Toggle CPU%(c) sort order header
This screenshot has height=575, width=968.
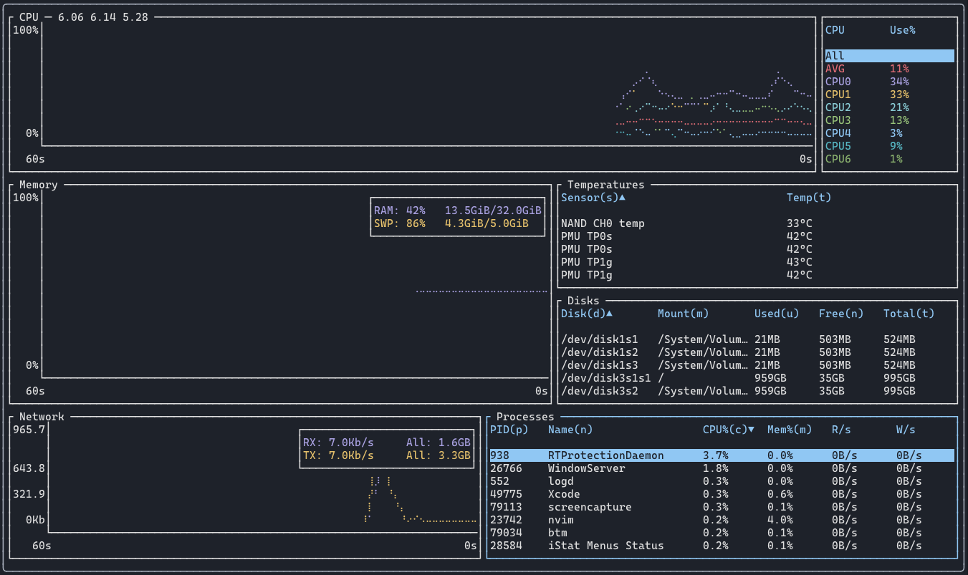(728, 430)
